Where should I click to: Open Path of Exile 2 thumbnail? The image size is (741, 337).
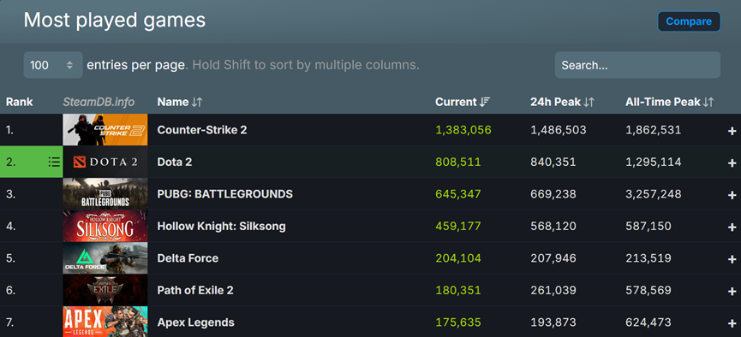(105, 290)
